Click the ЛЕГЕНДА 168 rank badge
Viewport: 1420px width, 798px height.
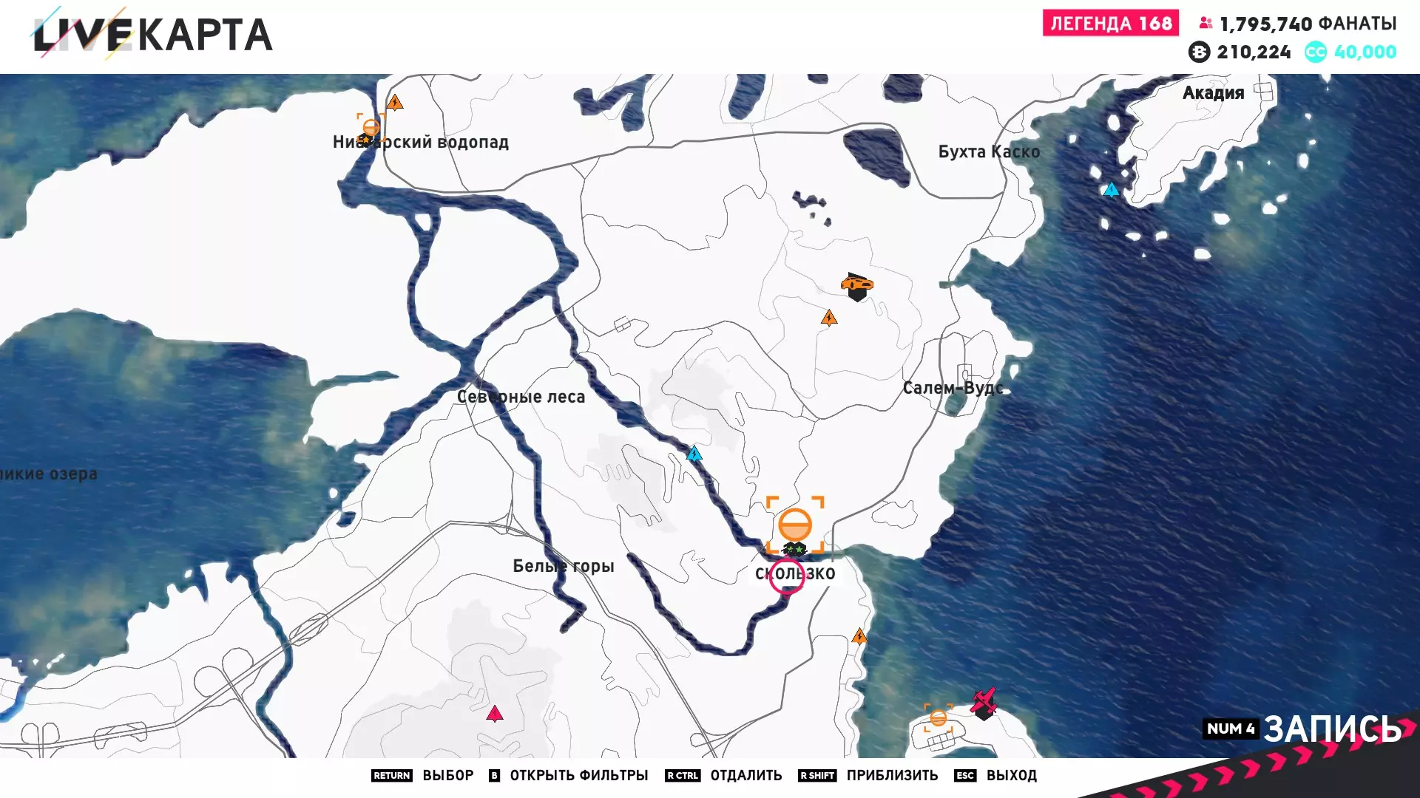(1111, 24)
